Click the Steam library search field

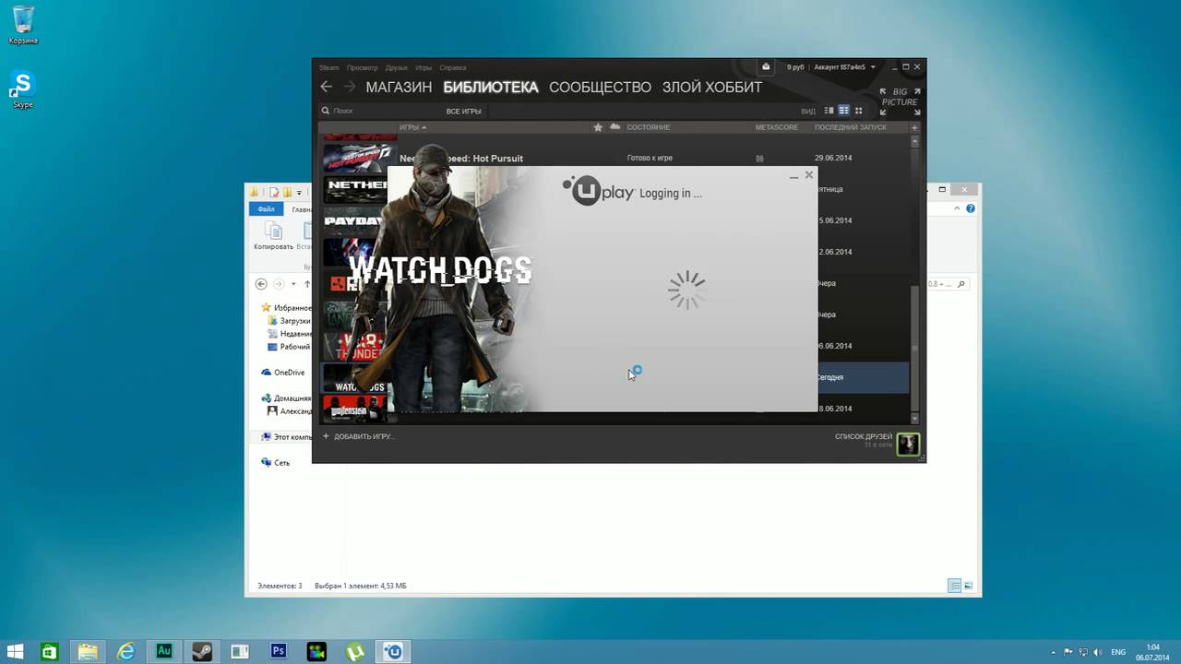coord(378,111)
